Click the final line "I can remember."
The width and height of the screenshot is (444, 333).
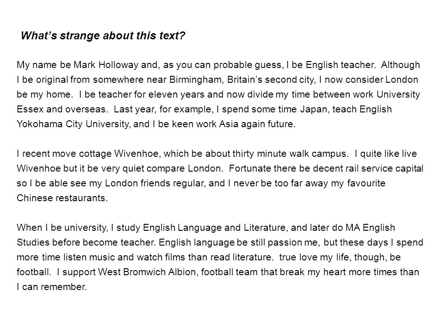[51, 287]
